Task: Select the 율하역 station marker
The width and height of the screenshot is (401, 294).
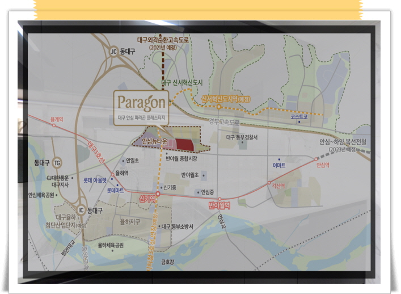Action: tap(112, 174)
